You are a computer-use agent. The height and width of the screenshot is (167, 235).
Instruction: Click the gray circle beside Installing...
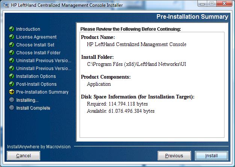tap(12, 100)
